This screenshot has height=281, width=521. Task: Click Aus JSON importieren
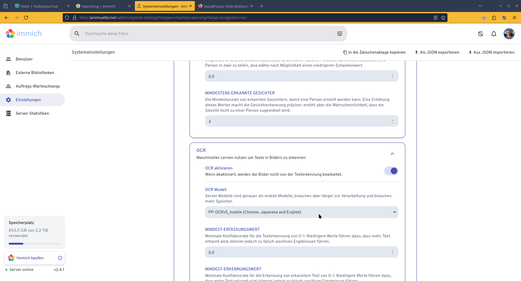tap(491, 52)
